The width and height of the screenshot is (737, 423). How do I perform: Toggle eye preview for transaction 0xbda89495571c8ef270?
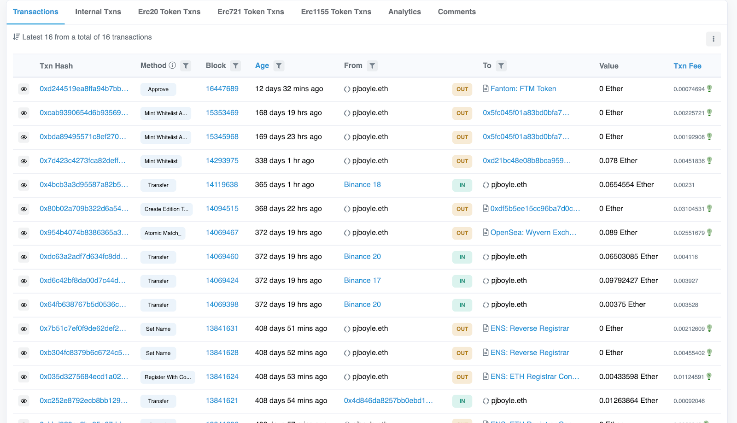[23, 137]
